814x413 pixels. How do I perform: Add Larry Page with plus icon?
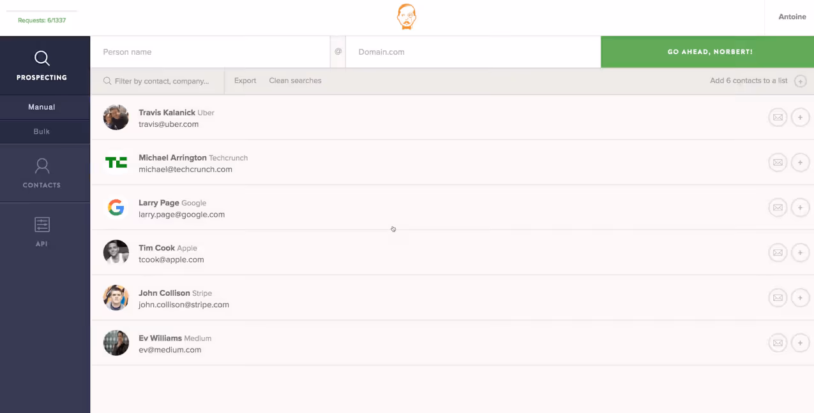pyautogui.click(x=801, y=208)
